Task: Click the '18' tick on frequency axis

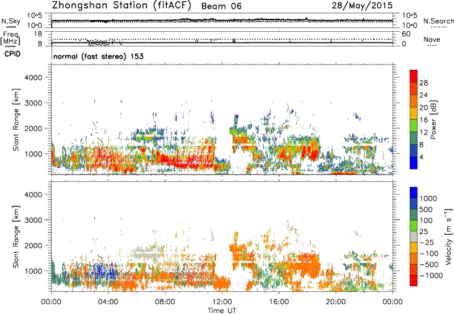Action: (x=38, y=34)
